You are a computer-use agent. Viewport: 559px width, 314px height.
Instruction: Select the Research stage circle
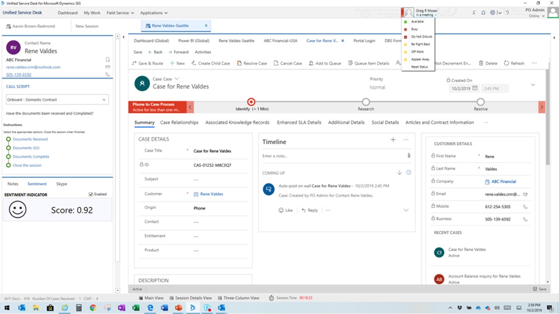tap(366, 102)
